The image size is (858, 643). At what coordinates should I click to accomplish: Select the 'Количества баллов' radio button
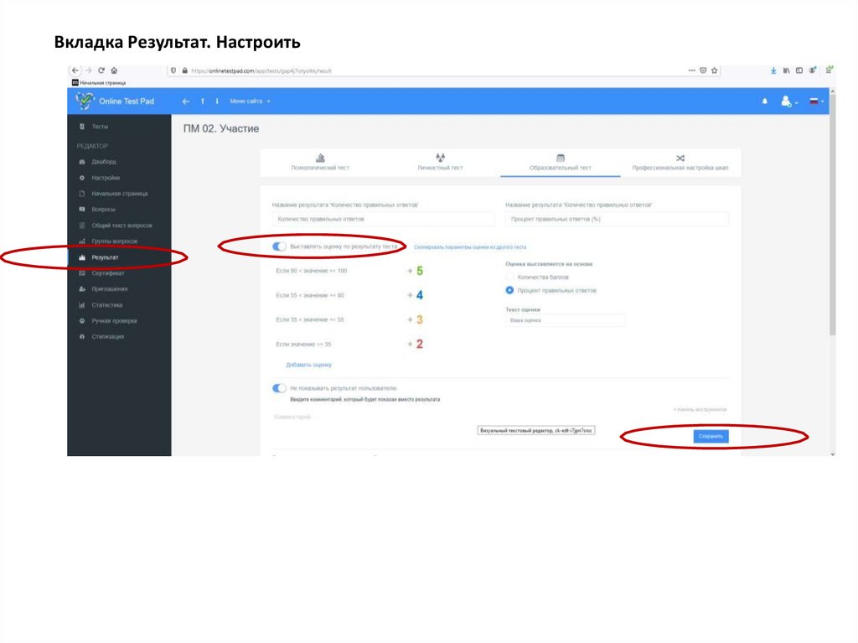509,277
